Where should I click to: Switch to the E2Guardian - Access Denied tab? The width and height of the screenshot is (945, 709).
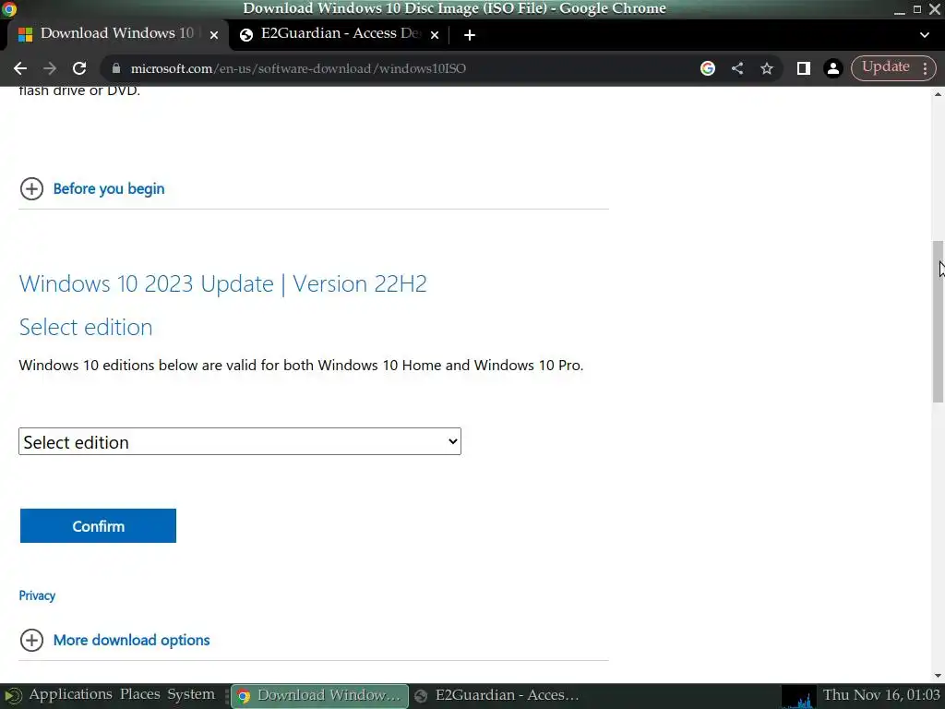[340, 34]
